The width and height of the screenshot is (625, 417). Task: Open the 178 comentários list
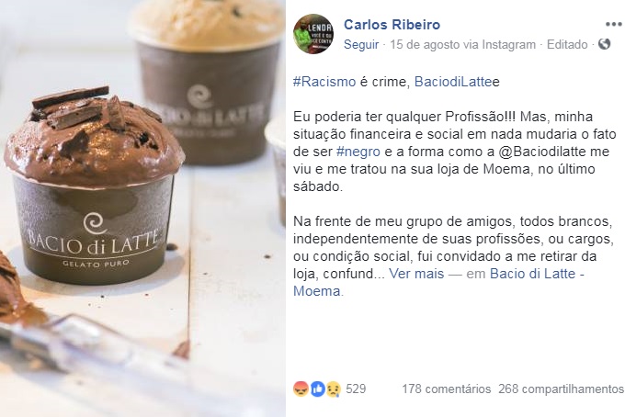point(447,389)
